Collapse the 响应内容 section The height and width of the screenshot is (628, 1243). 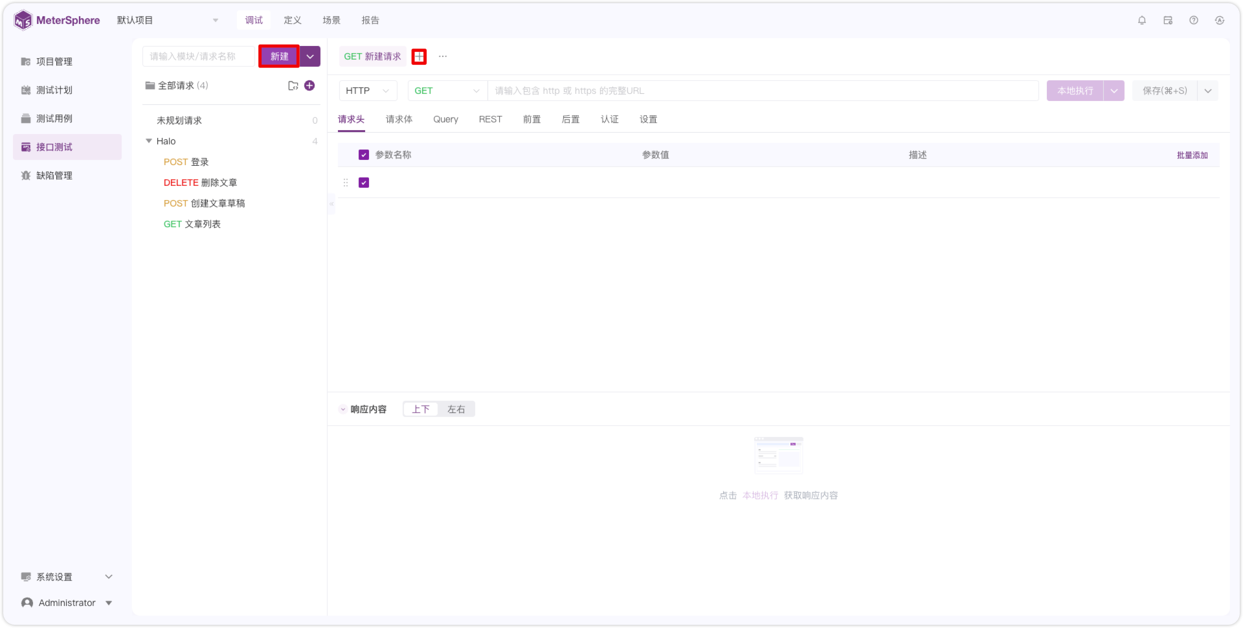[343, 409]
